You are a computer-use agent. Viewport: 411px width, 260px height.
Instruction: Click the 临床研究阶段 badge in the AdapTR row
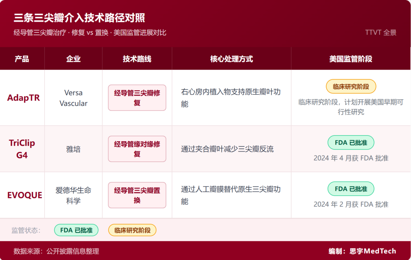351,86
